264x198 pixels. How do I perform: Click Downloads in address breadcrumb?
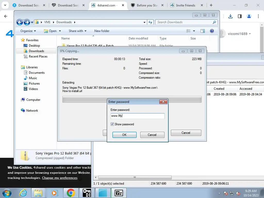tap(64, 22)
